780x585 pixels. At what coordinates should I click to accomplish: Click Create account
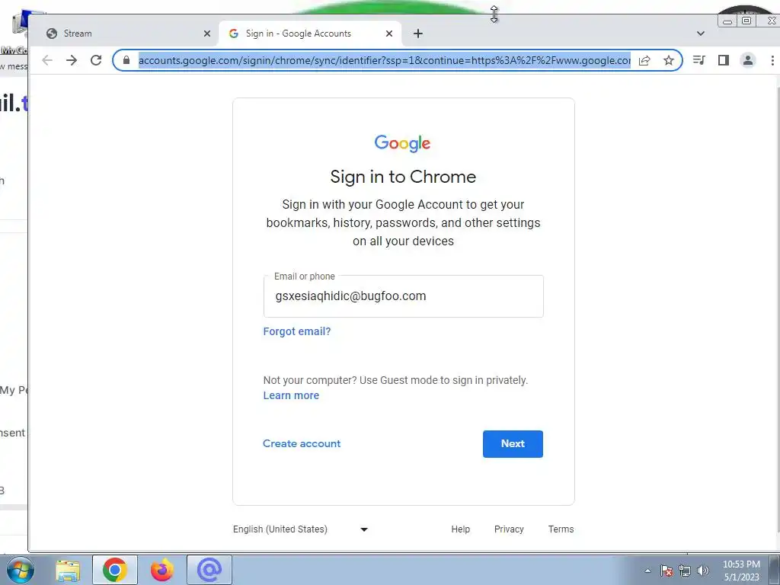point(302,443)
